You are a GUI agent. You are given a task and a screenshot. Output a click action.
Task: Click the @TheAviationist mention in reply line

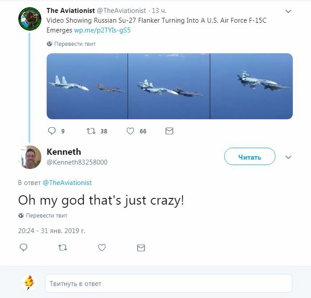pos(67,183)
